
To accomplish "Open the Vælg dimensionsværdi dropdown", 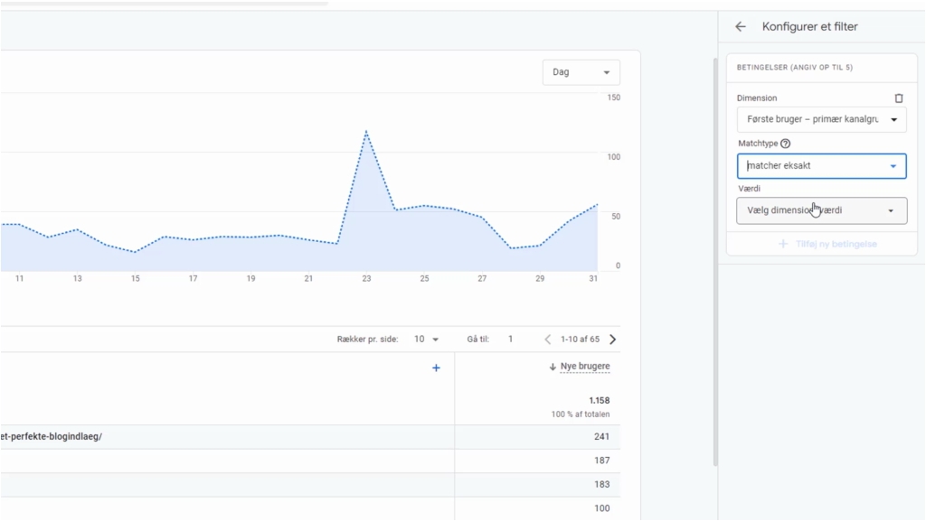I will 820,209.
